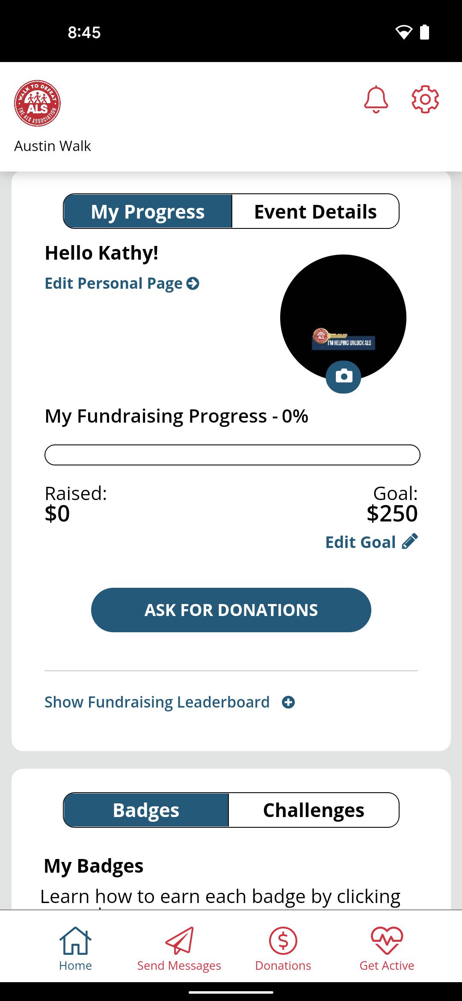
Task: Tap the fundraising progress bar
Action: tap(232, 455)
